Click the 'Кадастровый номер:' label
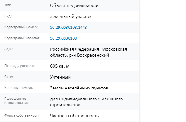The height and width of the screenshot is (122, 186). (21, 27)
